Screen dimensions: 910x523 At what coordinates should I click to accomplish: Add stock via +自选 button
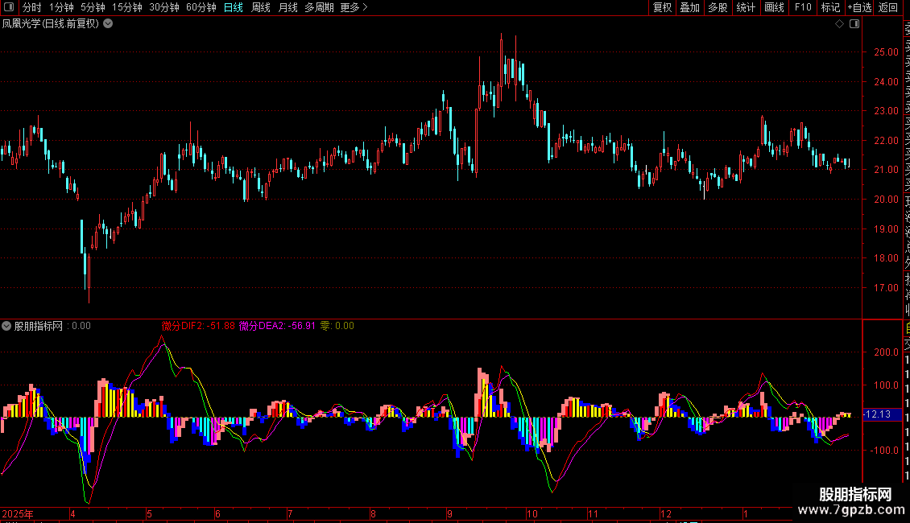tap(858, 8)
